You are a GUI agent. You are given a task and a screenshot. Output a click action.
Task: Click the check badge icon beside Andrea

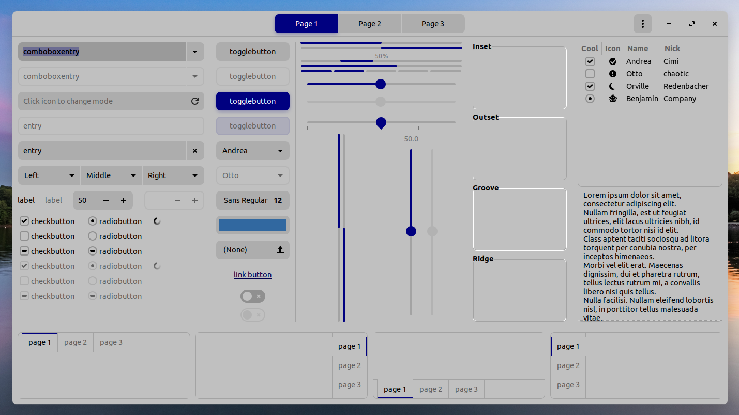612,61
